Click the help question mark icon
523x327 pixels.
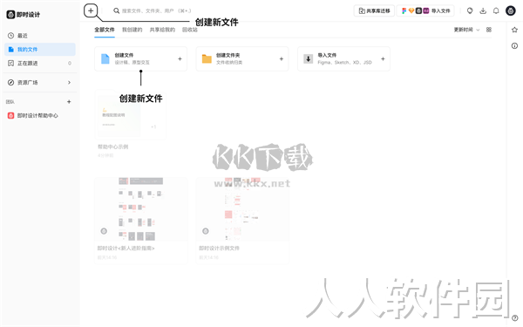pos(514,318)
